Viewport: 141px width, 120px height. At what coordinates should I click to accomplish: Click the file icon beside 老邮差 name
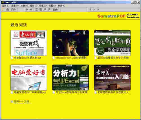pos(96,92)
